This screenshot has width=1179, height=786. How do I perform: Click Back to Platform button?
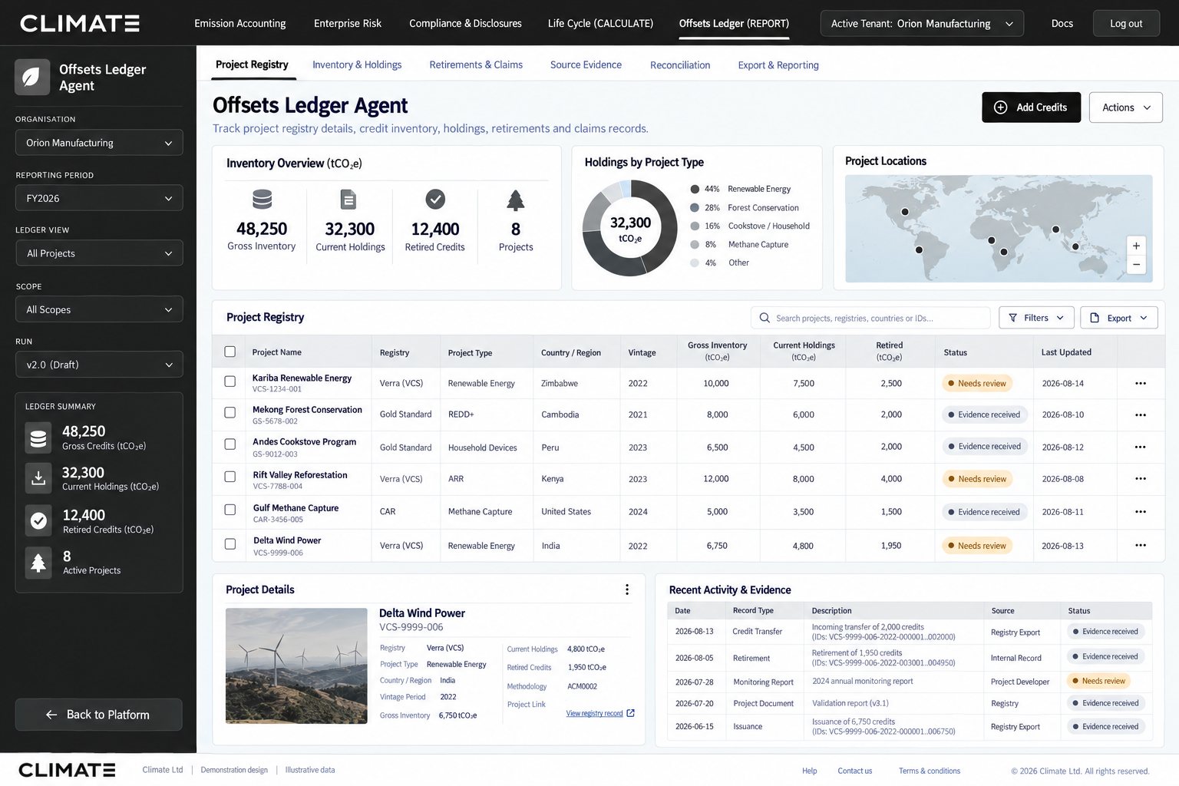coord(99,715)
